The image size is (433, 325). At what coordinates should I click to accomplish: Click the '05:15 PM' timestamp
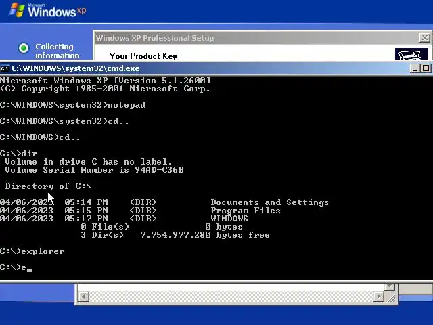(x=86, y=211)
